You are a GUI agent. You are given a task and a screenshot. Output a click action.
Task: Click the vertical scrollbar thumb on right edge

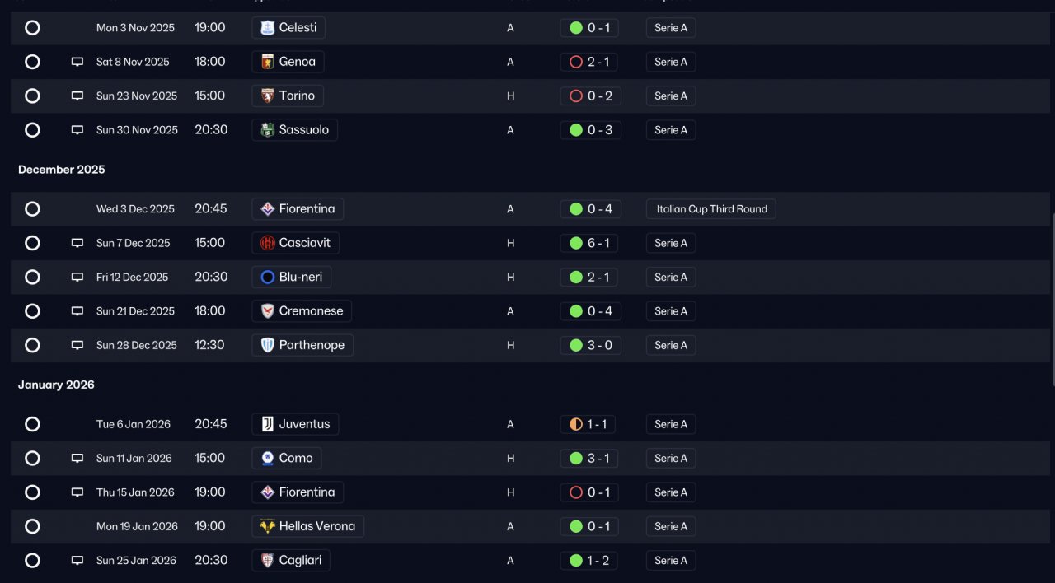pyautogui.click(x=1053, y=300)
